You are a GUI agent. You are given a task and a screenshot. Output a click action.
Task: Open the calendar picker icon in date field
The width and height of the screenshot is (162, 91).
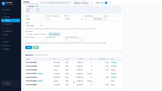(x=42, y=26)
